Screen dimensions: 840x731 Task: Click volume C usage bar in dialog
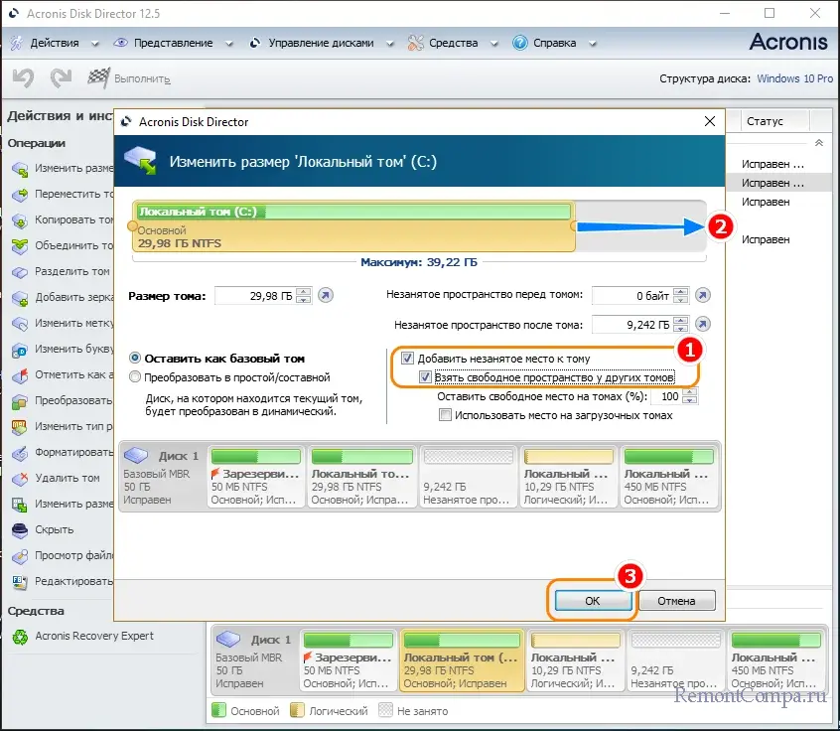353,212
